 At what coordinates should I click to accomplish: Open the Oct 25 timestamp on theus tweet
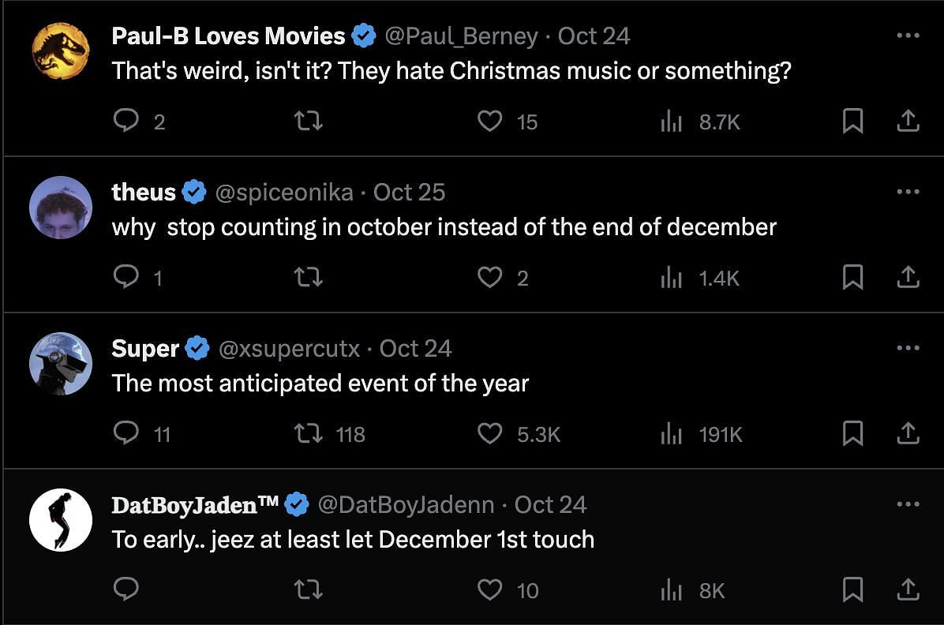(x=410, y=193)
